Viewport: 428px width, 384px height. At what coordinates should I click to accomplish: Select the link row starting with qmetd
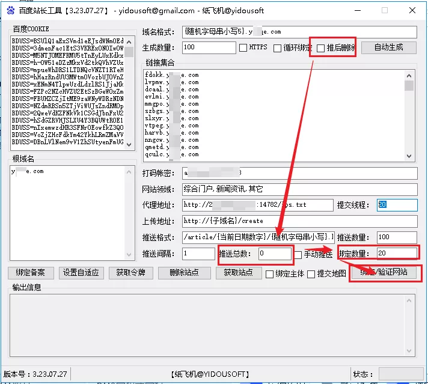[172, 147]
